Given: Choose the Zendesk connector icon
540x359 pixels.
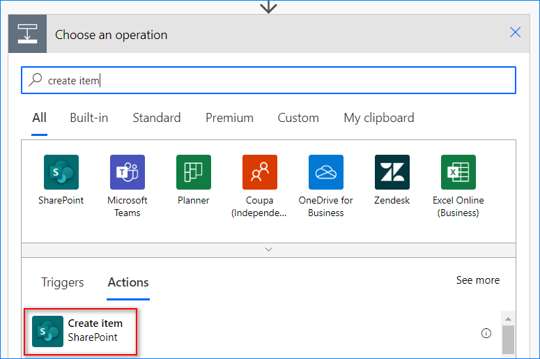Looking at the screenshot, I should point(392,172).
